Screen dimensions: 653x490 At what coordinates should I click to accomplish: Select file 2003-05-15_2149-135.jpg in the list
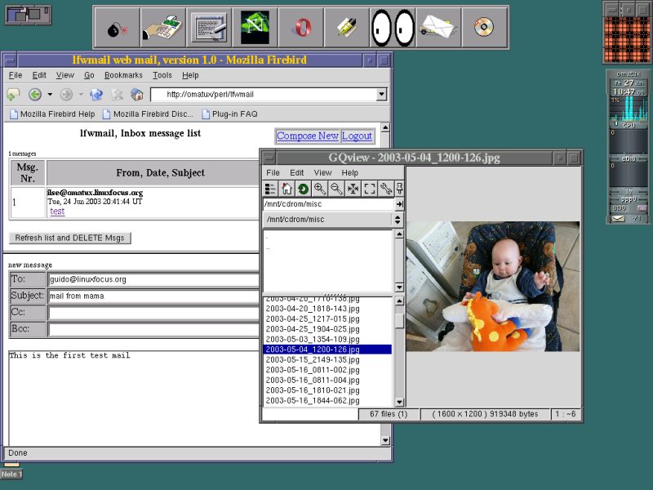[x=313, y=360]
